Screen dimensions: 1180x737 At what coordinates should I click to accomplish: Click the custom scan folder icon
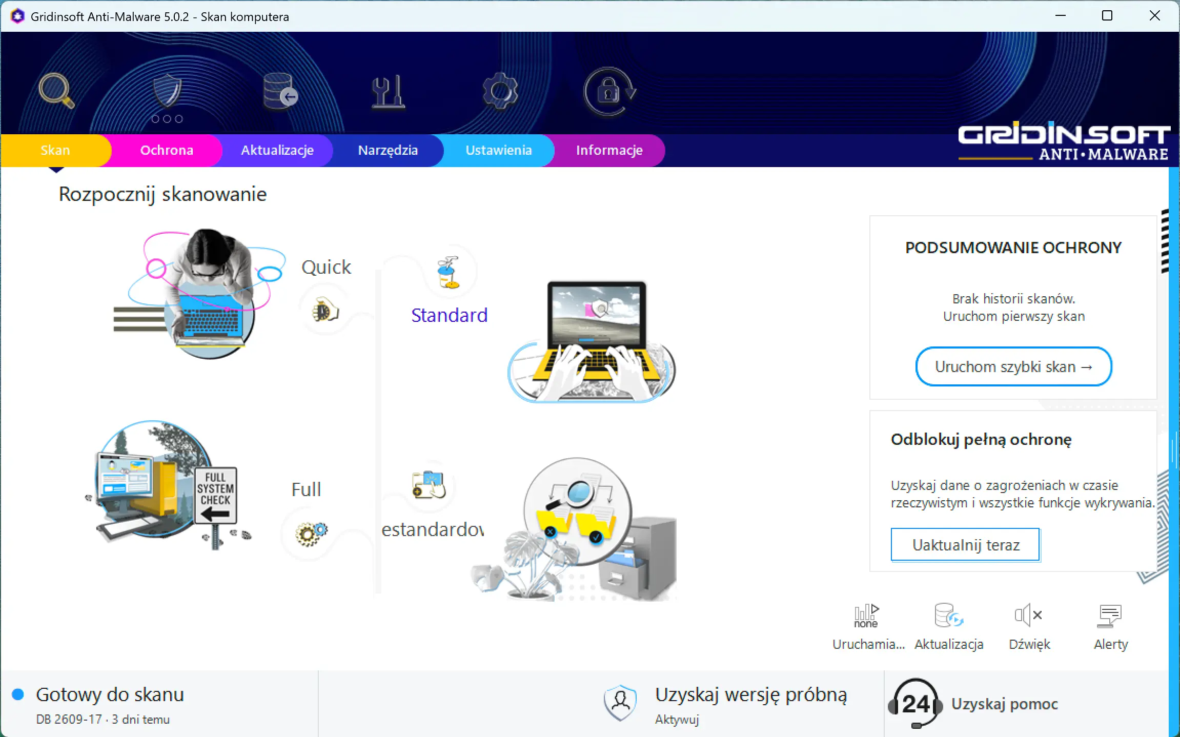429,485
